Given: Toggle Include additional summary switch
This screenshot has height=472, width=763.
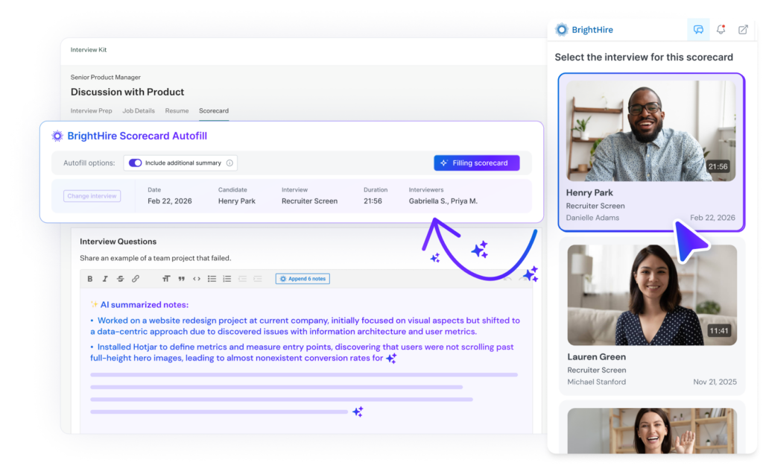Looking at the screenshot, I should click(x=136, y=163).
